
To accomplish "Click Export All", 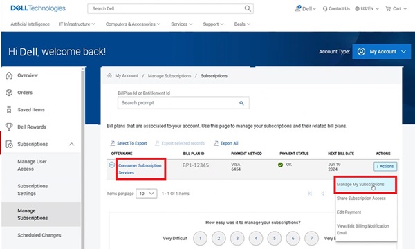I will pos(226,143).
